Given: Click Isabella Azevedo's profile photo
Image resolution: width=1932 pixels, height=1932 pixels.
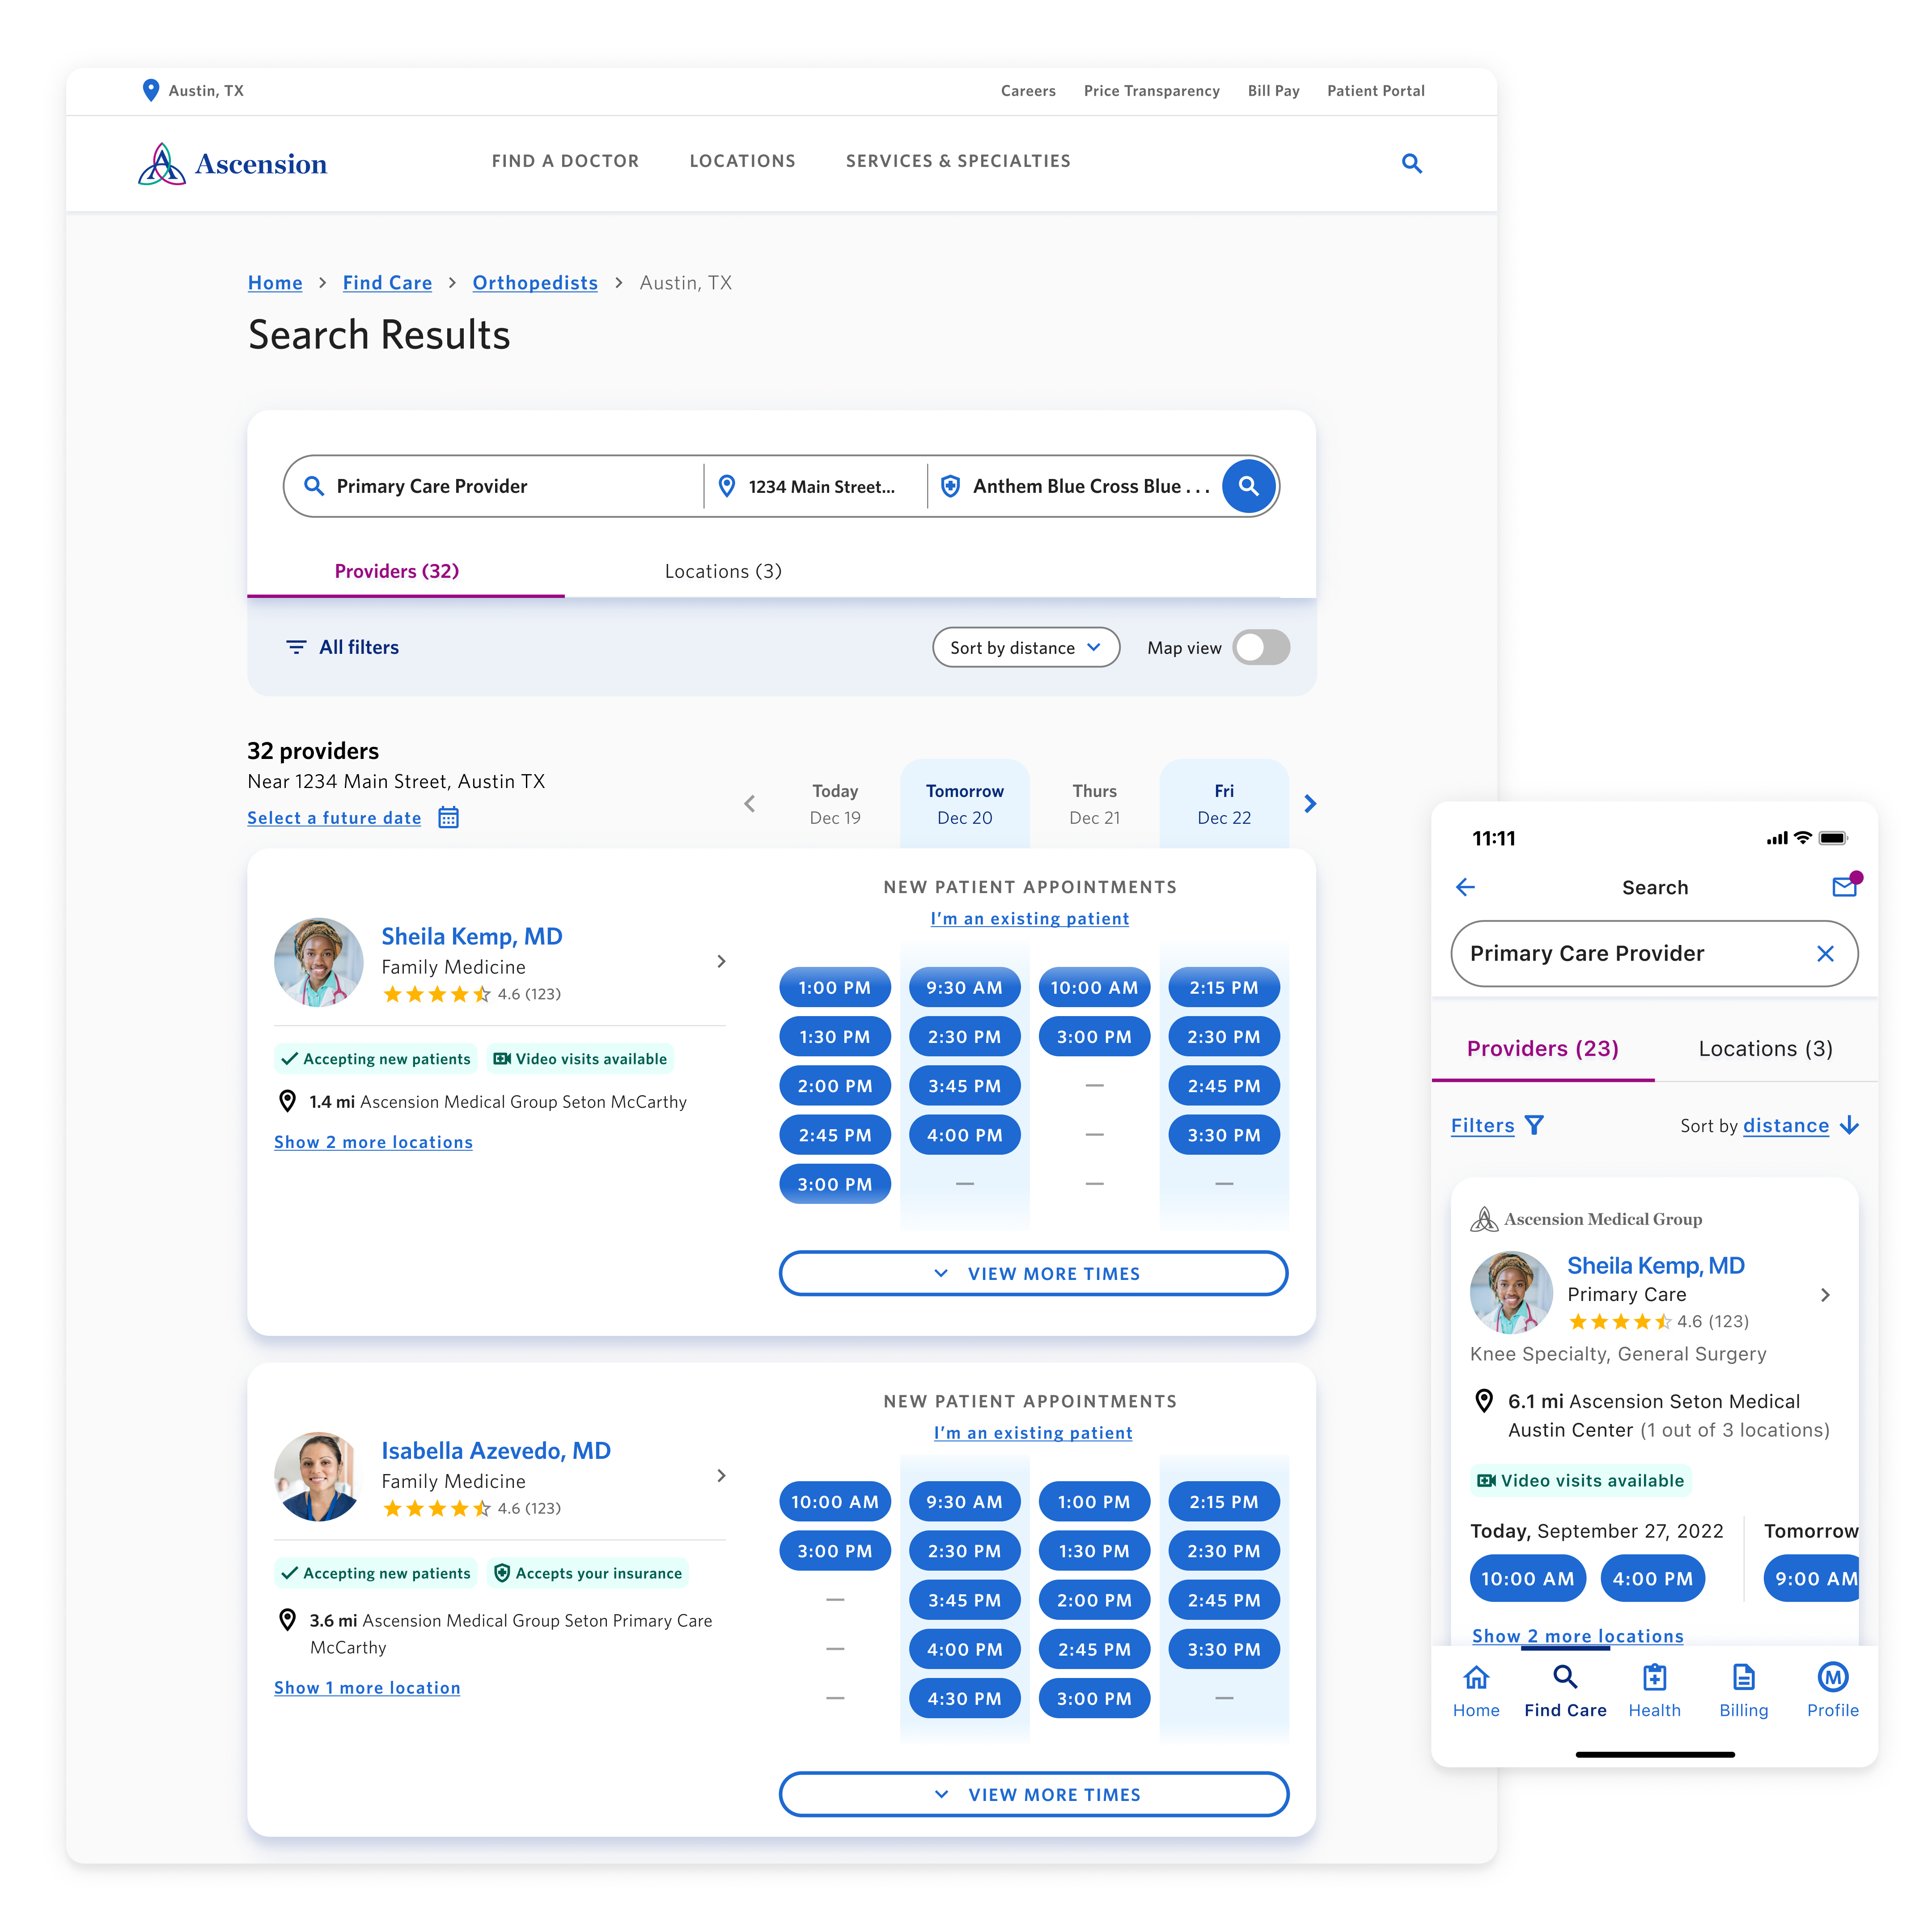Looking at the screenshot, I should (x=319, y=1477).
